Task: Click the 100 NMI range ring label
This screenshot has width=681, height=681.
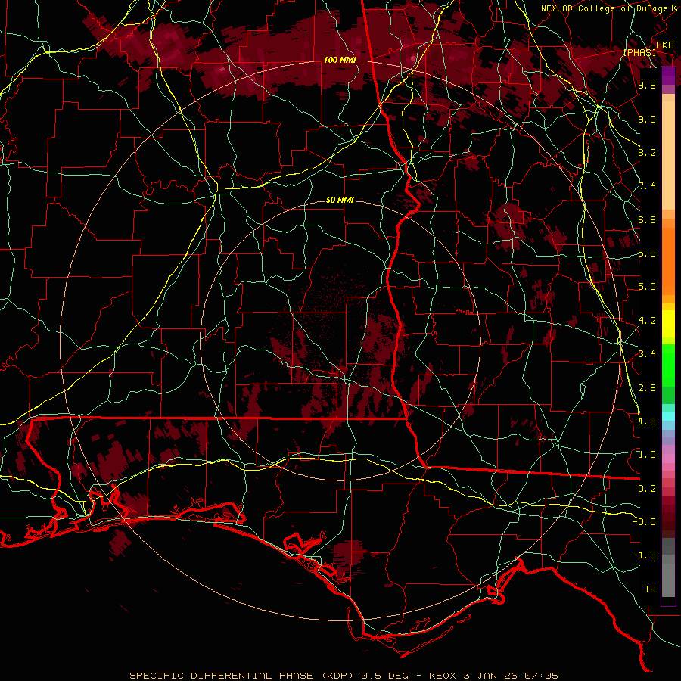Action: coord(340,60)
